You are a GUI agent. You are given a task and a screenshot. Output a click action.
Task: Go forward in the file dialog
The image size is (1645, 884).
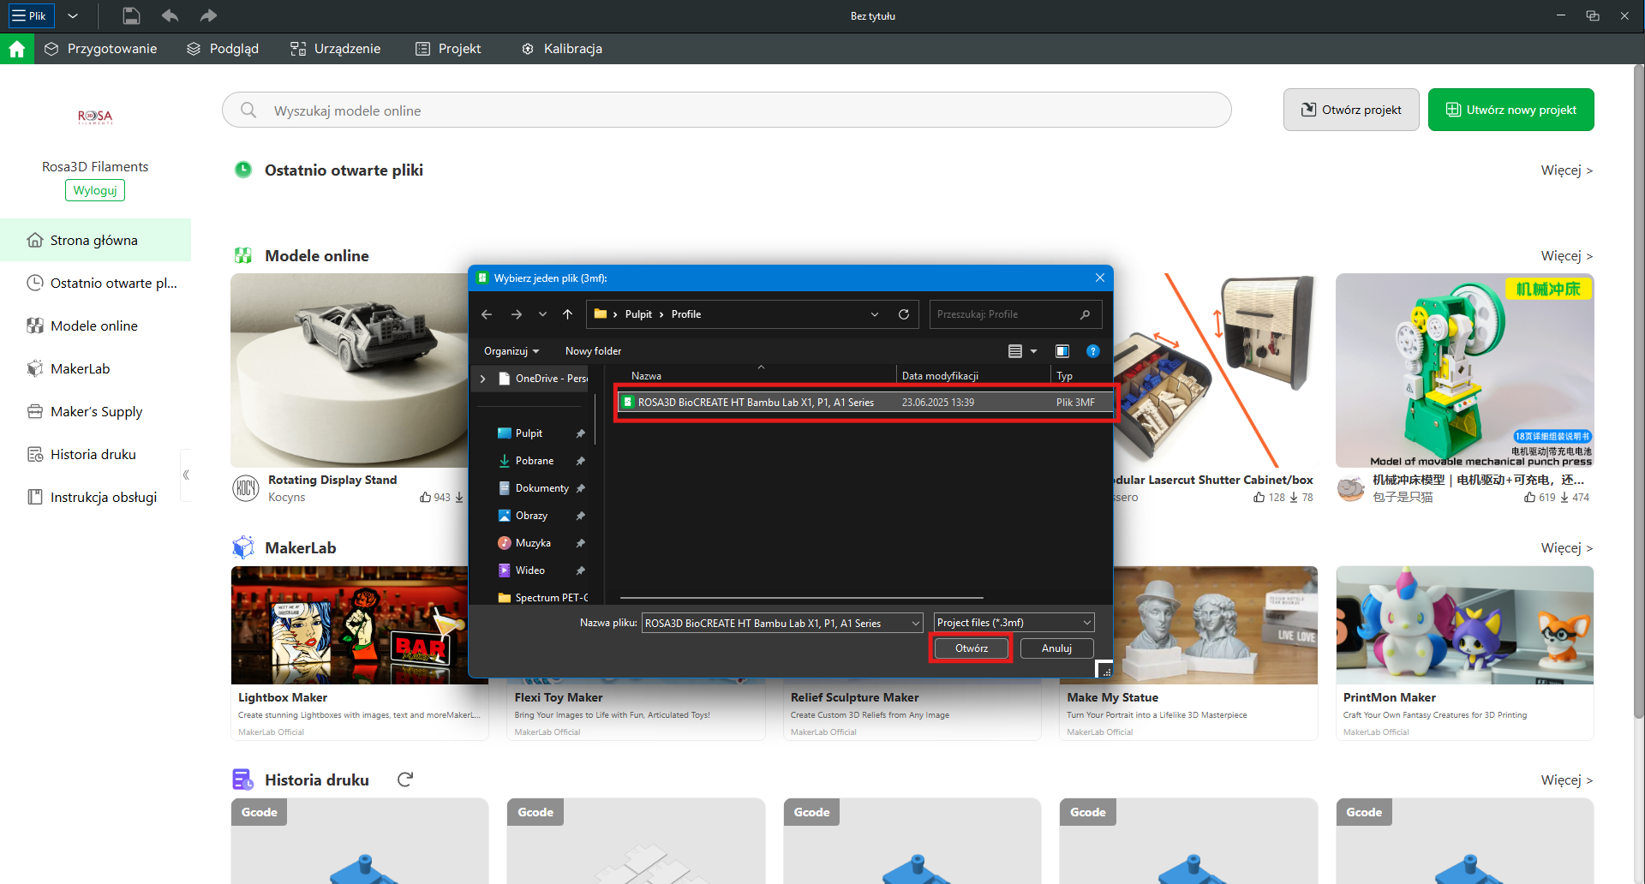[517, 314]
